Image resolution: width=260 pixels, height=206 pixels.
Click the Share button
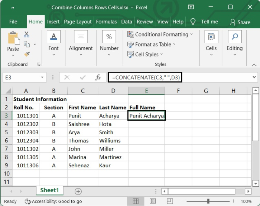(240, 22)
